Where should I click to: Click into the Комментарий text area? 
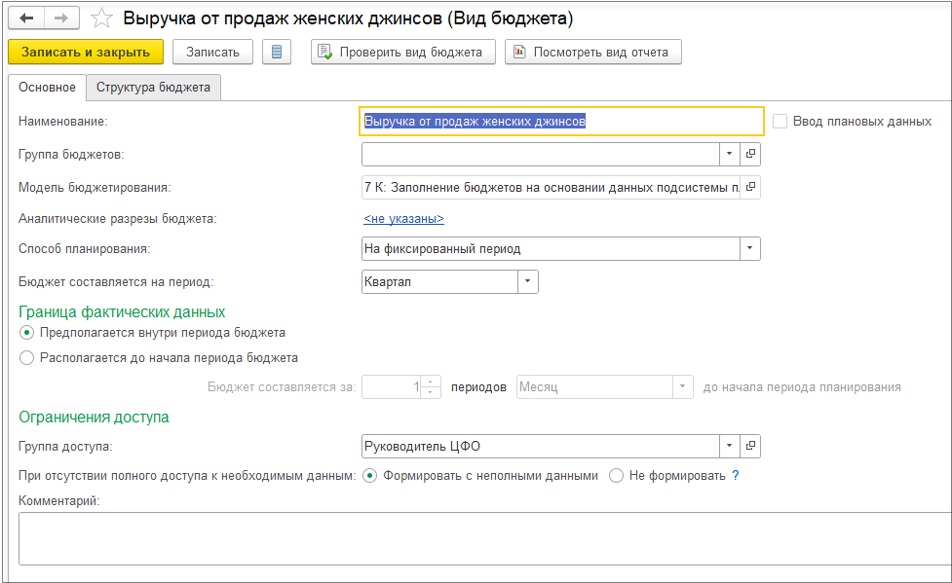(x=484, y=538)
